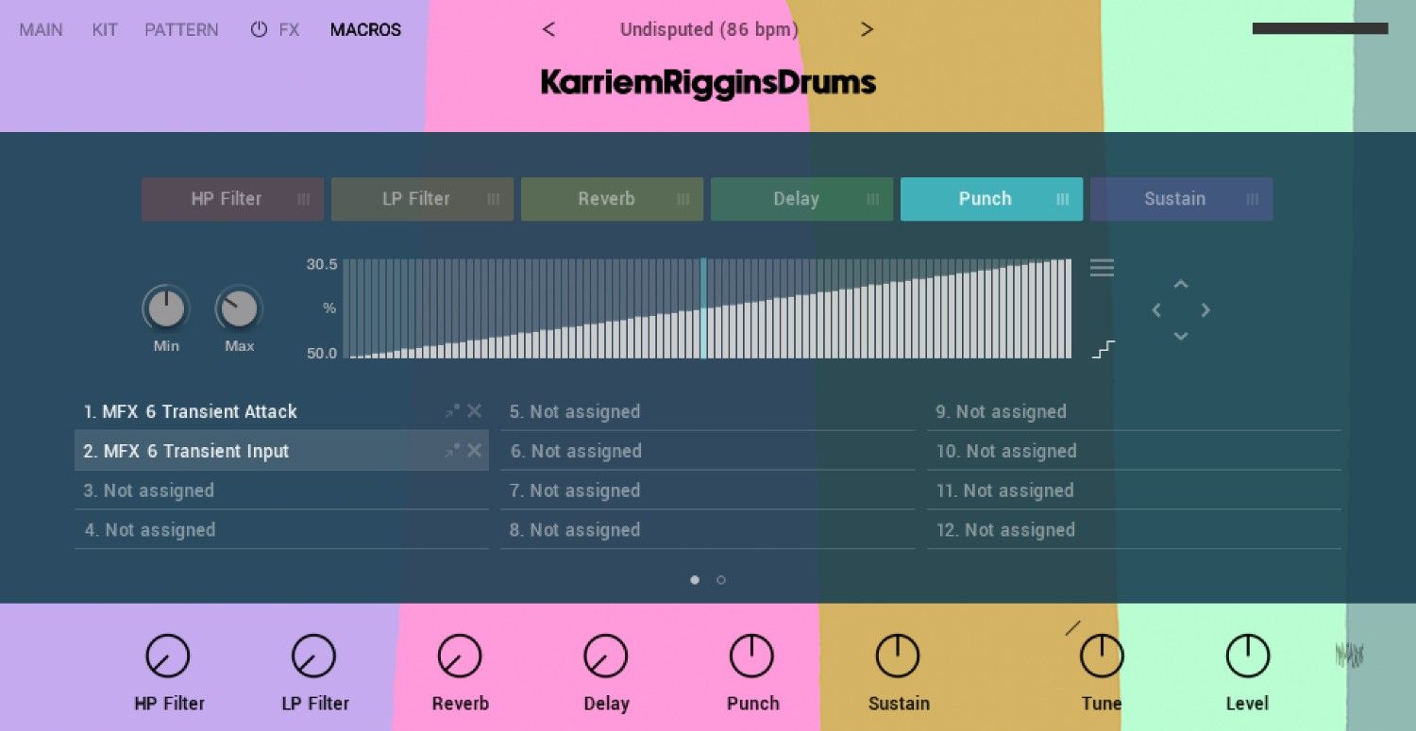Screen dimensions: 1416x731
Task: Go to the previous preset arrow
Action: pyautogui.click(x=548, y=29)
